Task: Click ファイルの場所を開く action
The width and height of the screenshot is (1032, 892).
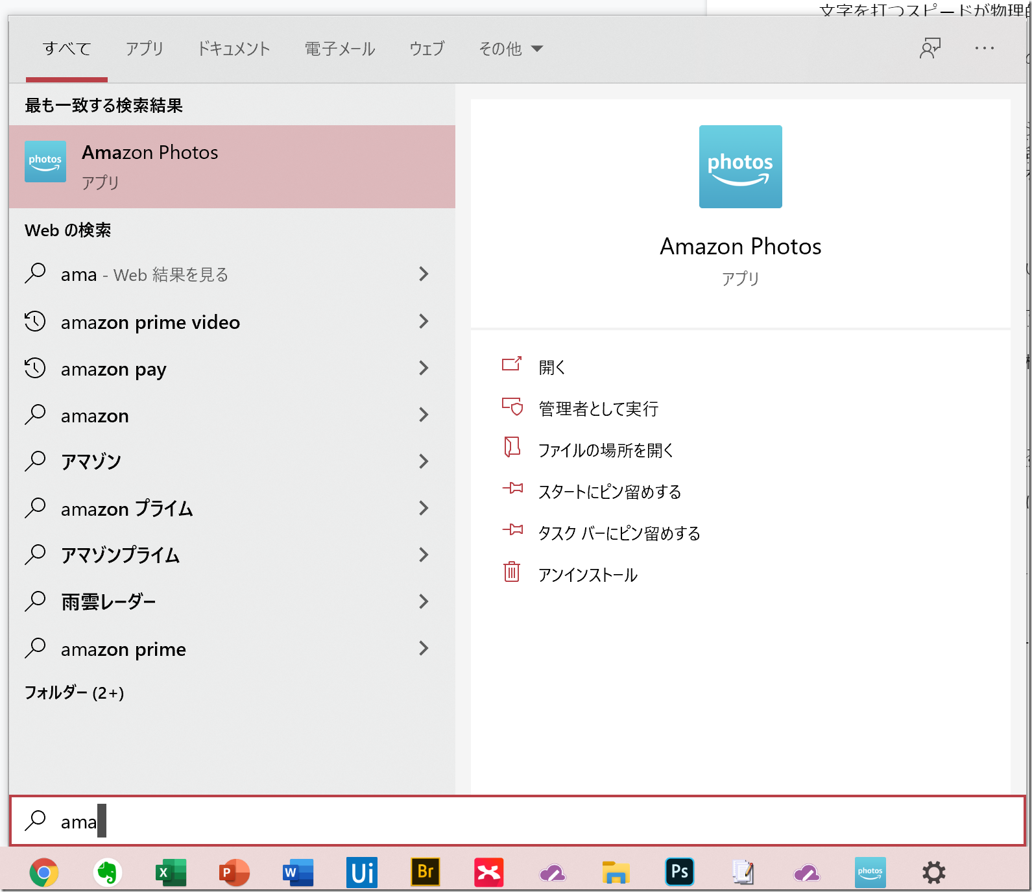Action: pyautogui.click(x=606, y=450)
